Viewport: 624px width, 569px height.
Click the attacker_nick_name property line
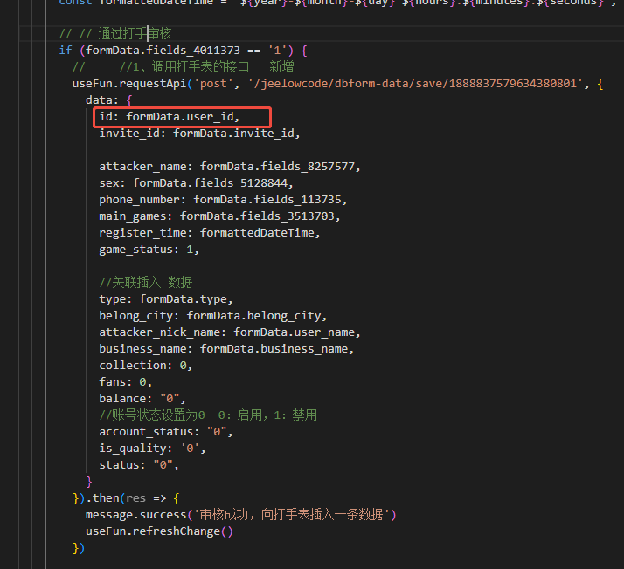point(229,332)
